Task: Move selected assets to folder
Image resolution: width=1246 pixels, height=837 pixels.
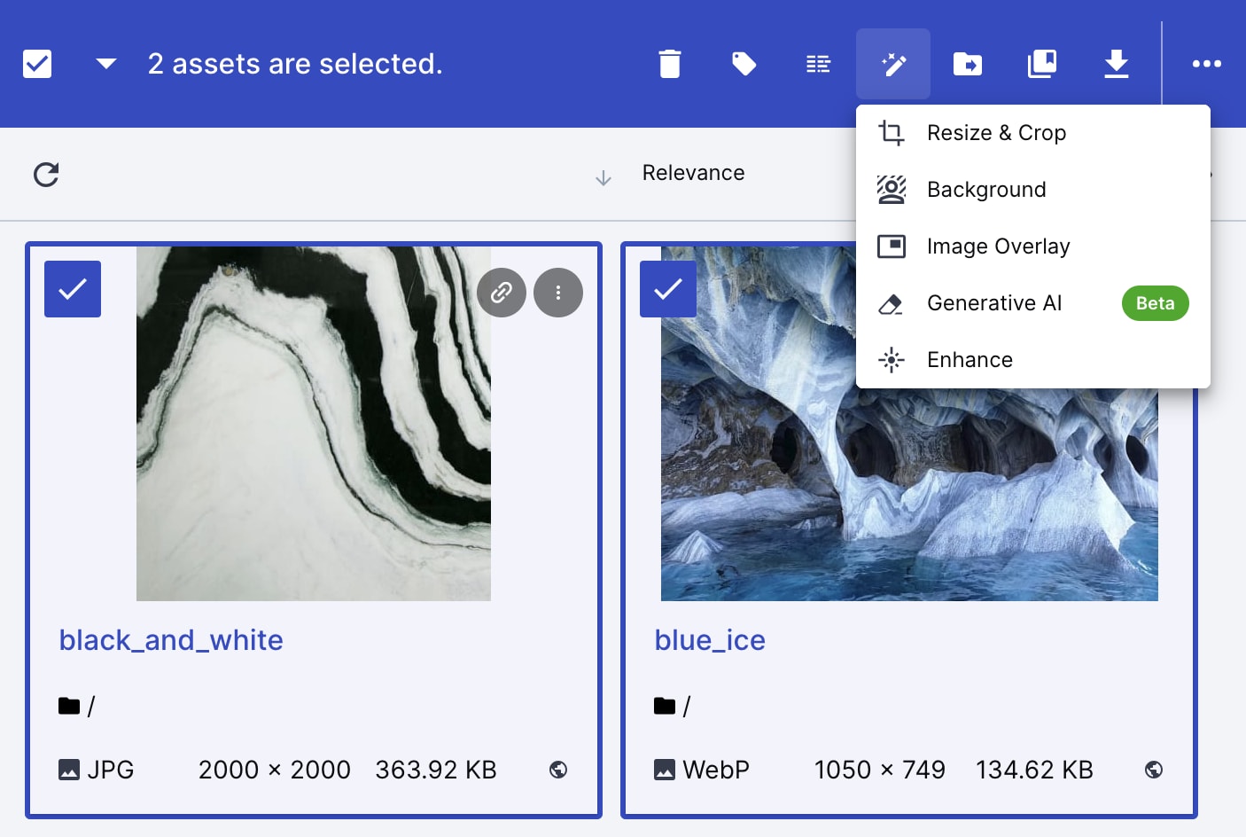Action: (x=968, y=64)
